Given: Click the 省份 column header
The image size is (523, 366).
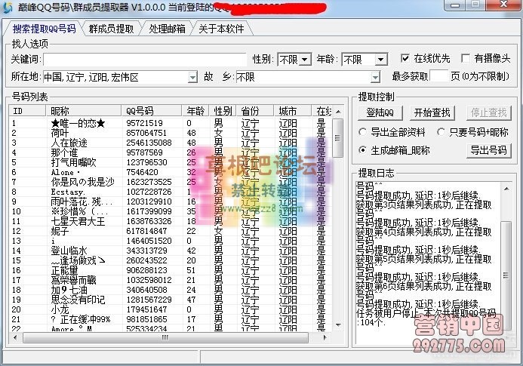Looking at the screenshot, I should pos(255,111).
